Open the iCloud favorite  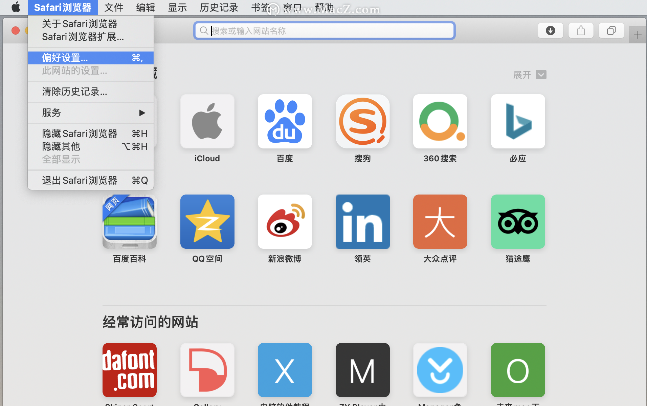[207, 121]
